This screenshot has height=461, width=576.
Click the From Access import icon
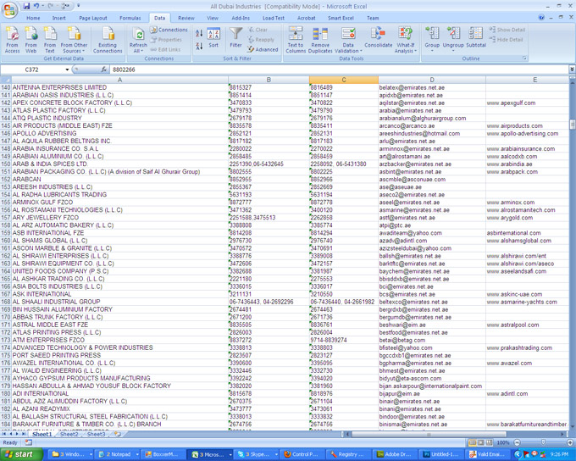12,38
